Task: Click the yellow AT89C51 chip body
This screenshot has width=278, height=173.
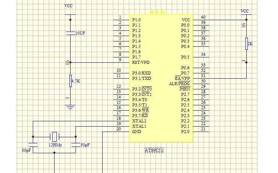Action: point(161,78)
